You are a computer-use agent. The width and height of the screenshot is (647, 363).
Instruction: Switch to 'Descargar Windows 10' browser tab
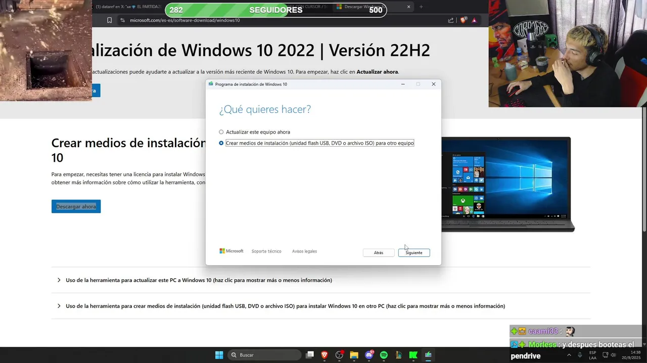pyautogui.click(x=373, y=7)
